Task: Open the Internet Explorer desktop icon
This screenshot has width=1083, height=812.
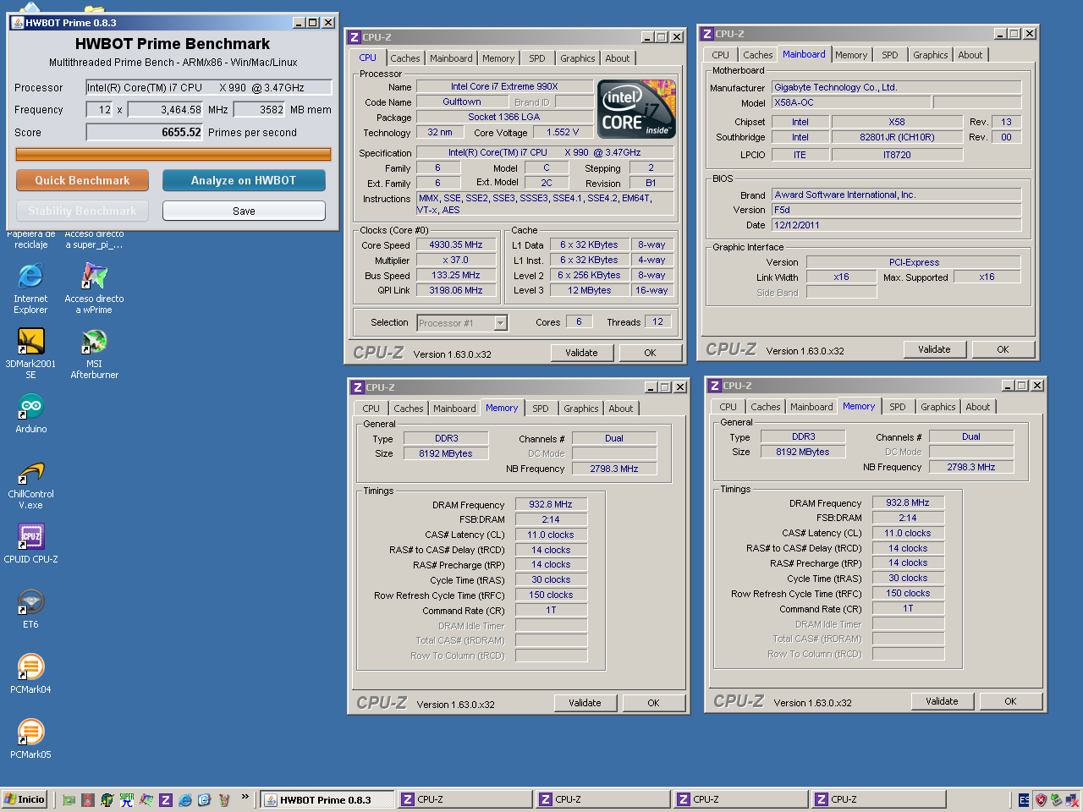Action: pyautogui.click(x=30, y=288)
